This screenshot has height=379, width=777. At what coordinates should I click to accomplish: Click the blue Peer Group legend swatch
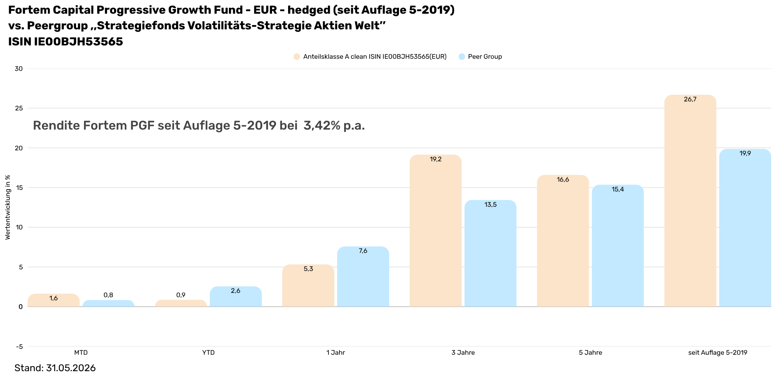[x=461, y=57]
